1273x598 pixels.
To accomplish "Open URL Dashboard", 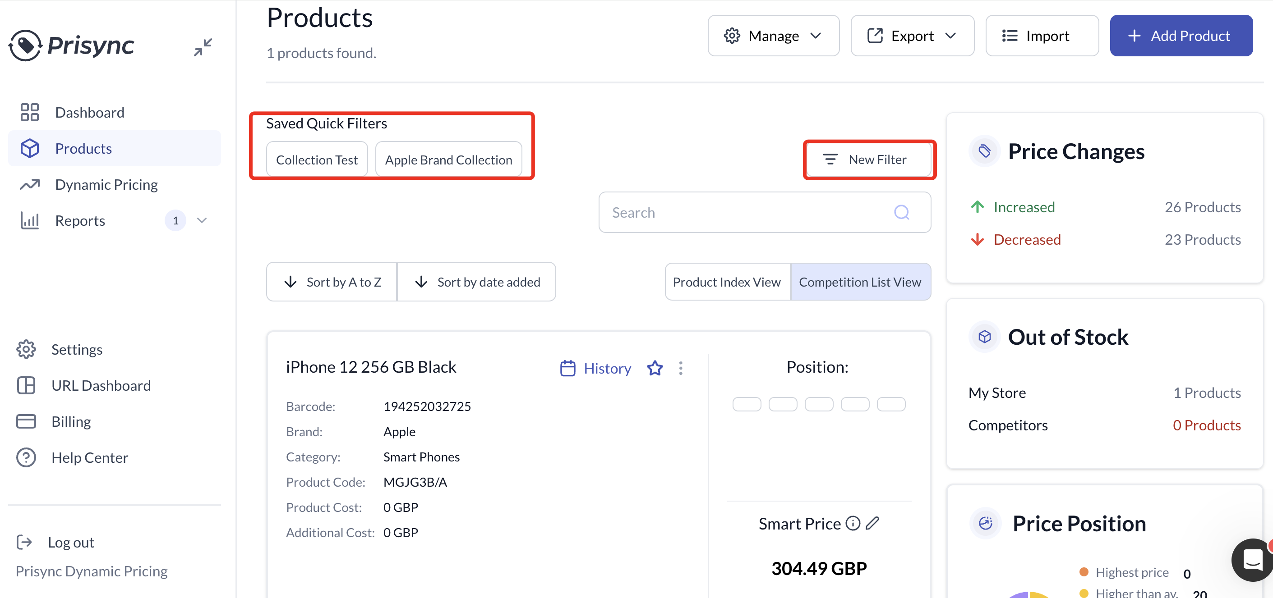I will click(x=83, y=385).
